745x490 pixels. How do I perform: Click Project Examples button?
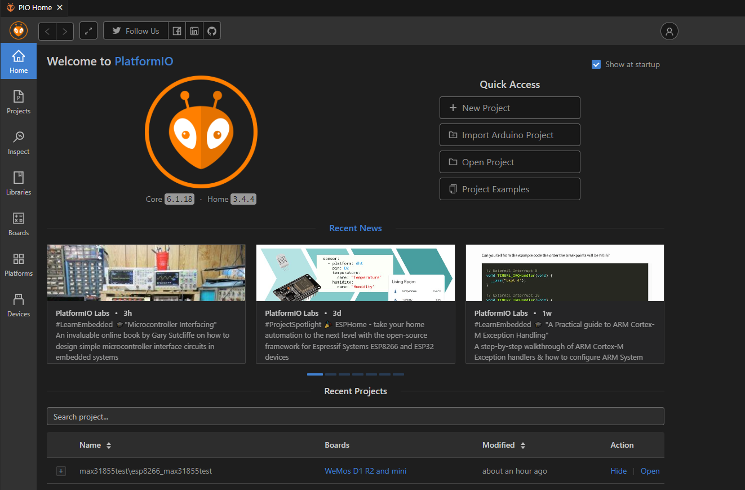coord(509,189)
